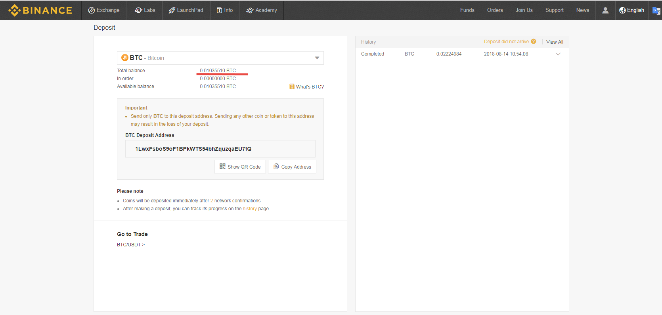This screenshot has width=662, height=315.
Task: View All deposit history
Action: (555, 42)
